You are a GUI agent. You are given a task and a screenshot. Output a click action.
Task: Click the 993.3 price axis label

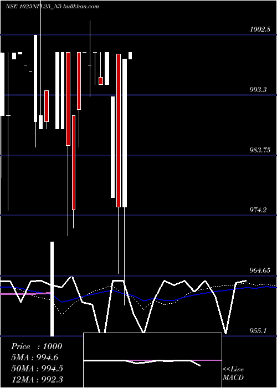[258, 90]
